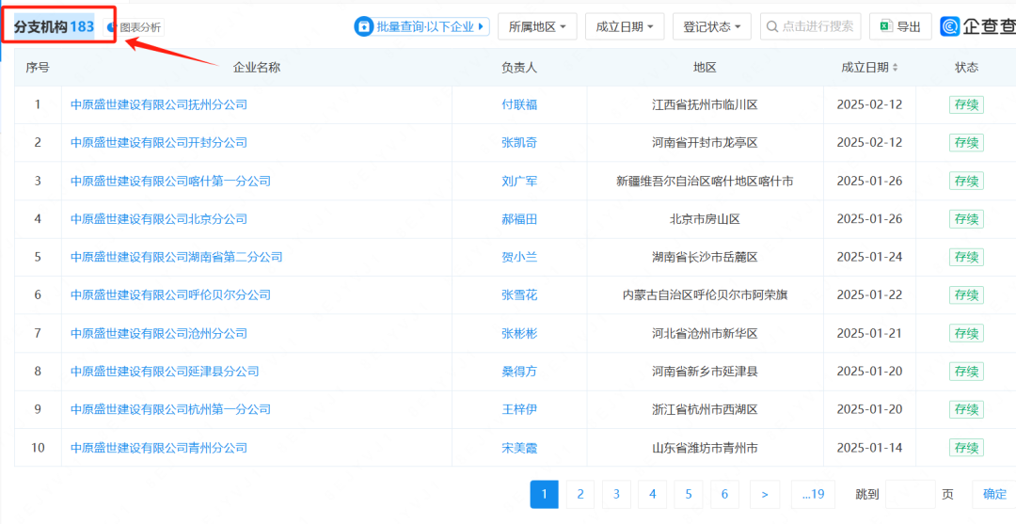The width and height of the screenshot is (1016, 524).
Task: Jump to last page ...19
Action: click(x=813, y=494)
